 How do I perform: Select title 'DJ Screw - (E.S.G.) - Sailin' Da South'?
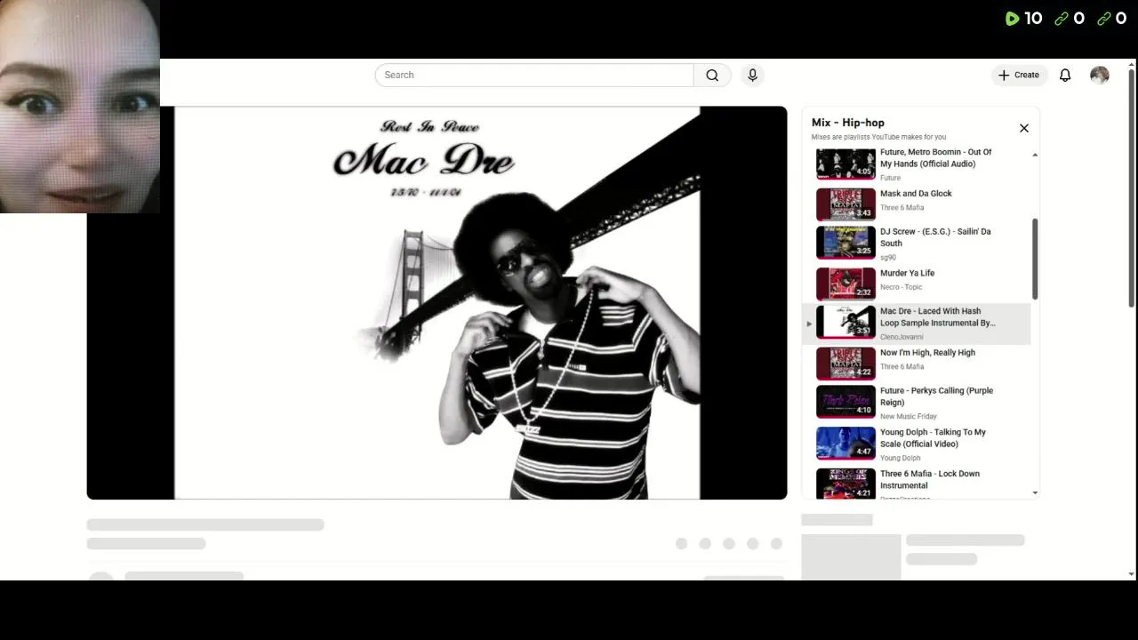[x=935, y=237]
